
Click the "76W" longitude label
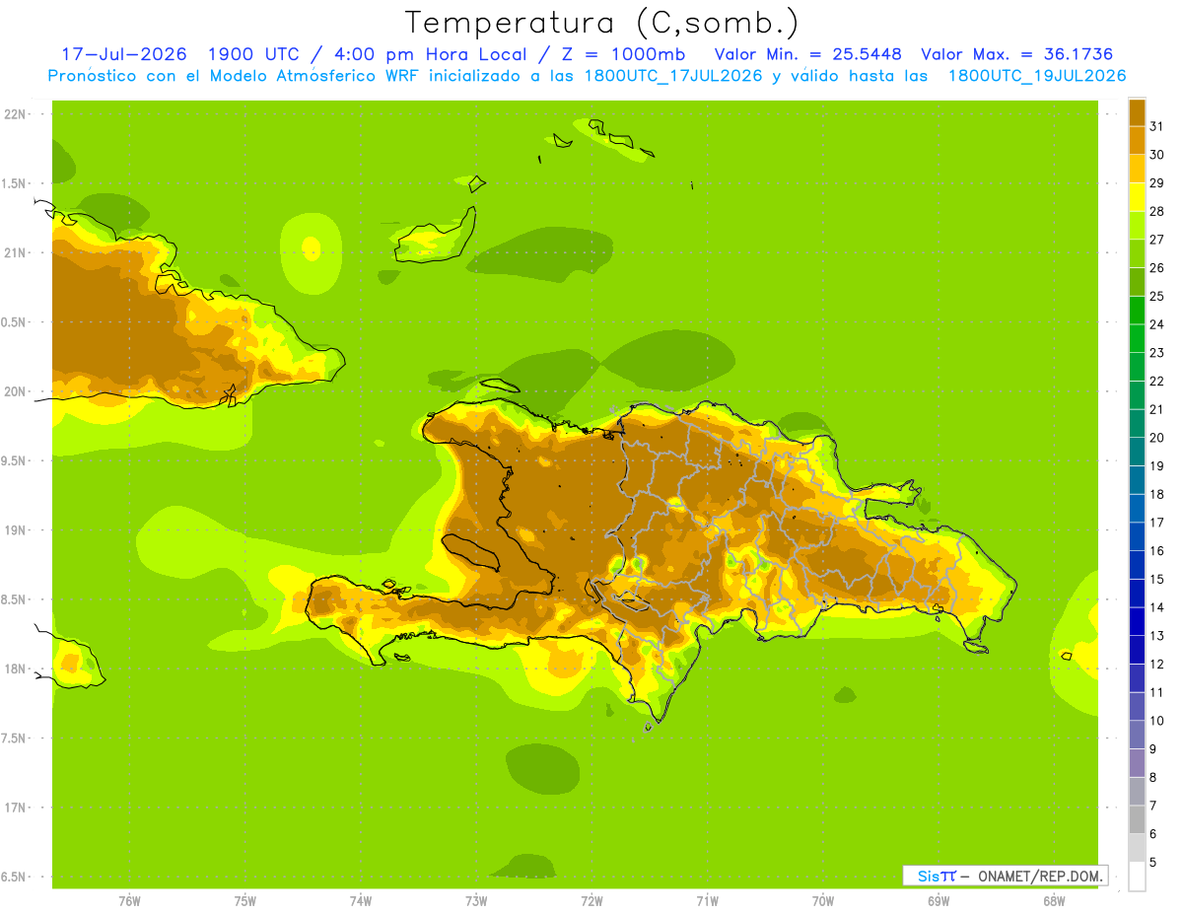(x=129, y=901)
